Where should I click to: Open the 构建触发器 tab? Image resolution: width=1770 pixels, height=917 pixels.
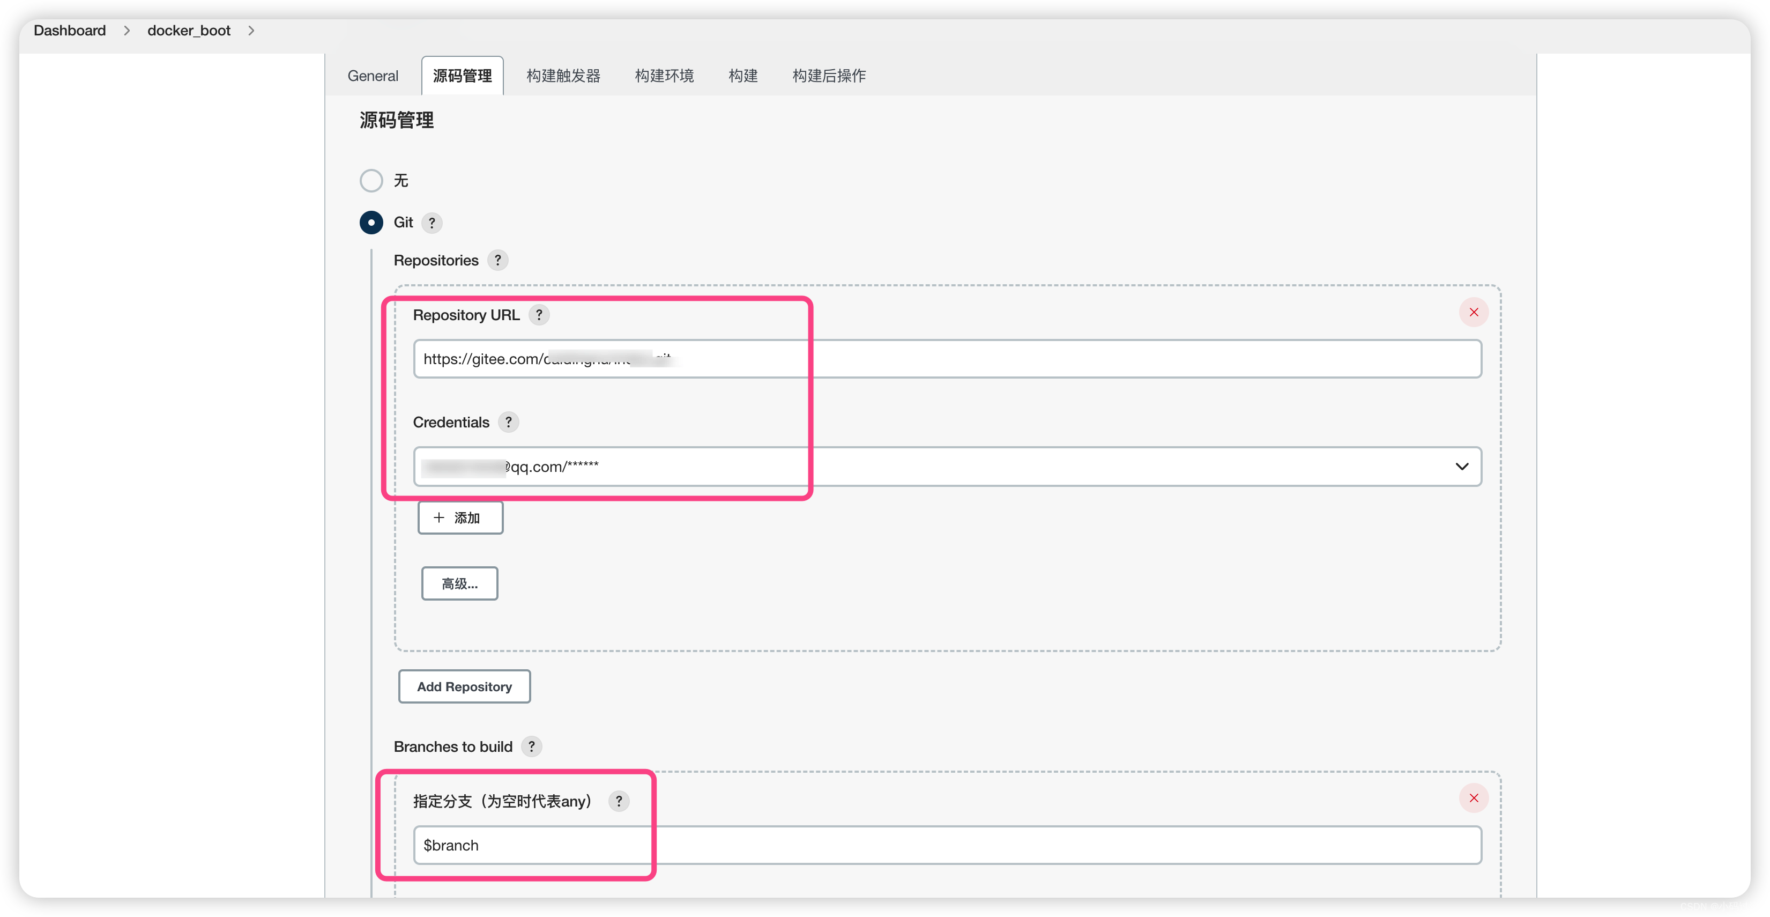coord(563,76)
